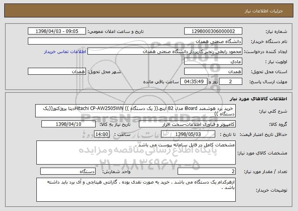Click the label شهر محل تحویل
This screenshot has width=298, height=211.
tap(104, 72)
